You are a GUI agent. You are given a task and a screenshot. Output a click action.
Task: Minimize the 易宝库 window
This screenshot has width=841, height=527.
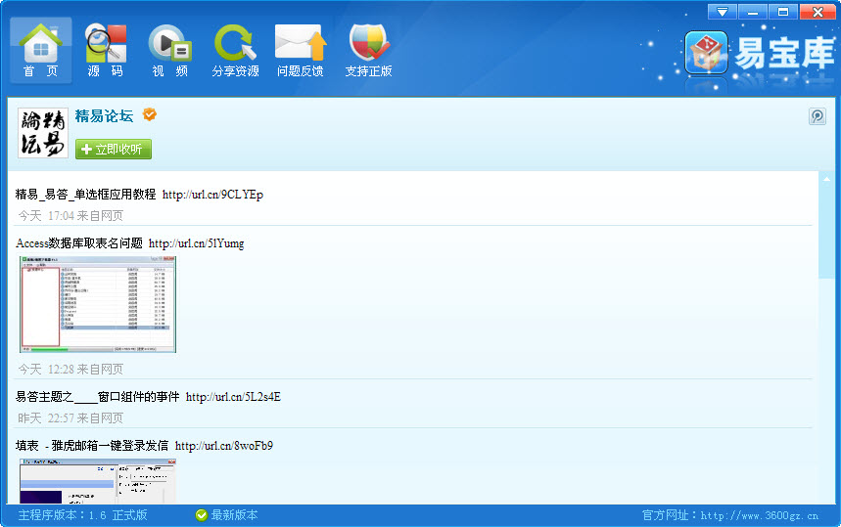click(753, 12)
